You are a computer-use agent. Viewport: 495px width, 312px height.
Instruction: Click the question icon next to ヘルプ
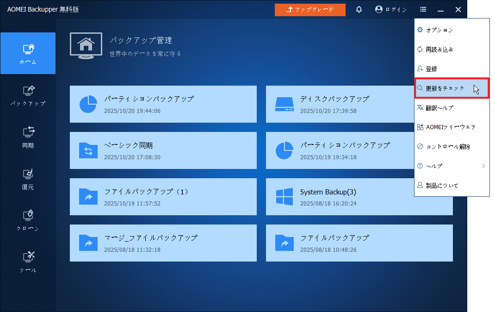pyautogui.click(x=420, y=166)
